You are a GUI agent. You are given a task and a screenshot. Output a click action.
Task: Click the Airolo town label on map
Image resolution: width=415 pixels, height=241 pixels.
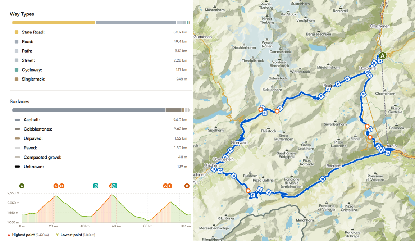pyautogui.click(x=391, y=146)
